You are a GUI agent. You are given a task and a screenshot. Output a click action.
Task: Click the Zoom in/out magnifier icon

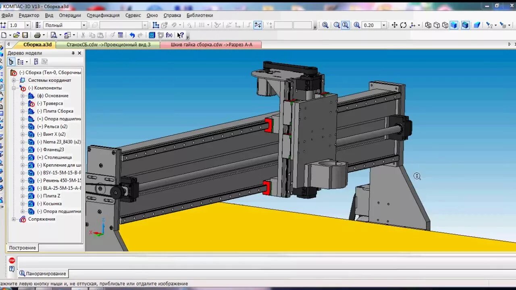[x=345, y=25]
